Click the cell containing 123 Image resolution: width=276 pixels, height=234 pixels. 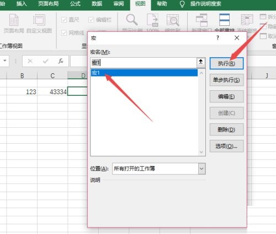click(22, 91)
